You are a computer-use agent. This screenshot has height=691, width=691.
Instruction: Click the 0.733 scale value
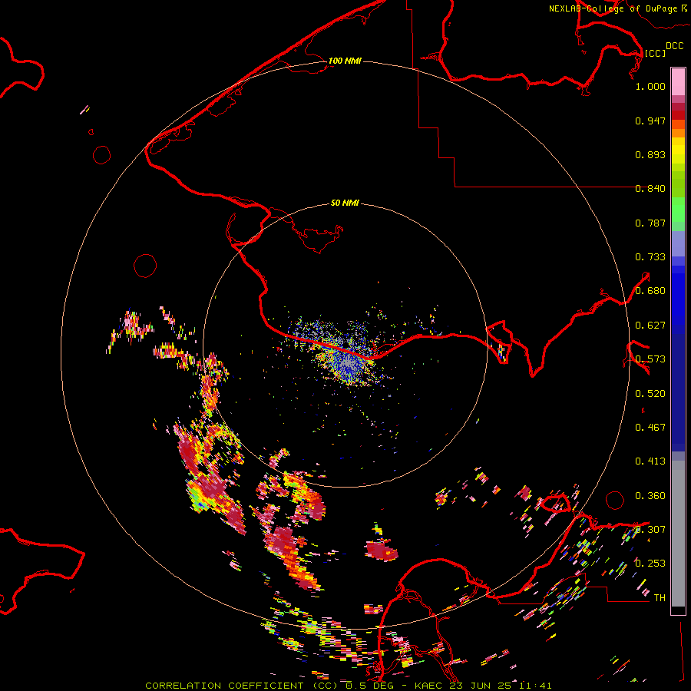point(650,257)
